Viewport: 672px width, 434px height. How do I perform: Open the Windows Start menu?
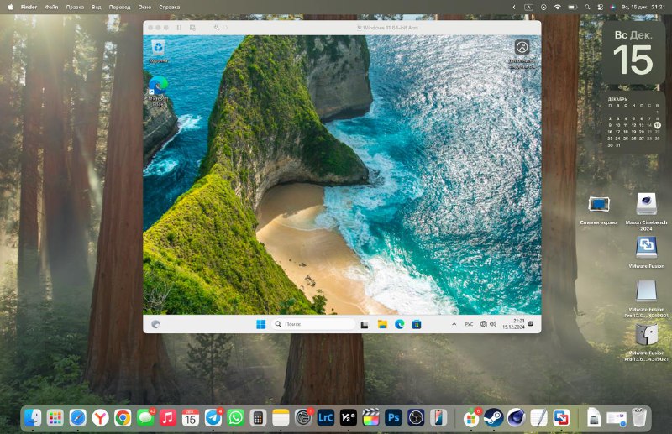pos(260,324)
